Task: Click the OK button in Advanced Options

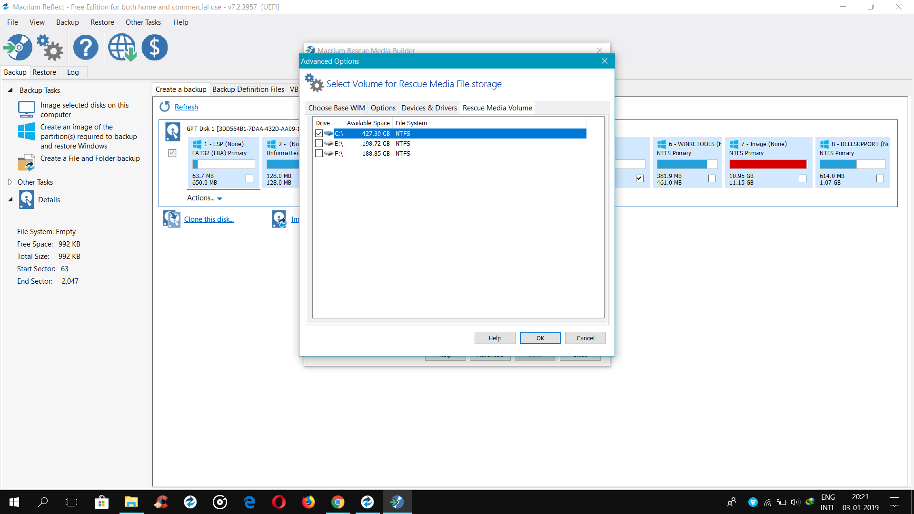Action: (x=540, y=338)
